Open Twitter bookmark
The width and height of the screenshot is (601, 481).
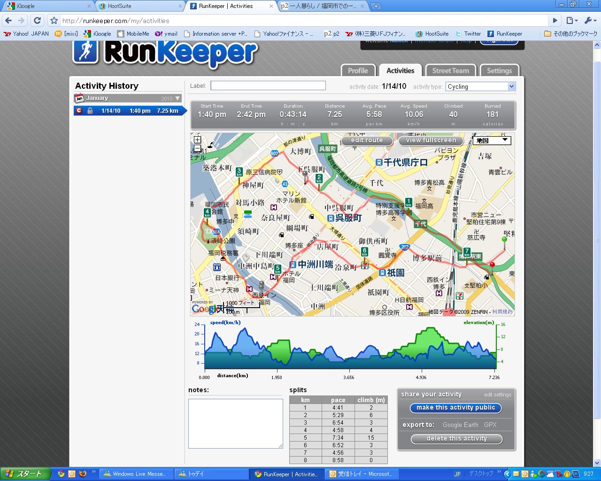point(468,34)
